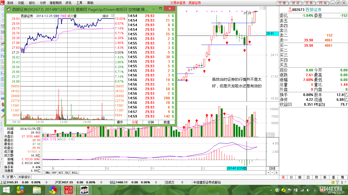
Task: Click the diamond icon atop K-line chart
Action: (x=261, y=8)
